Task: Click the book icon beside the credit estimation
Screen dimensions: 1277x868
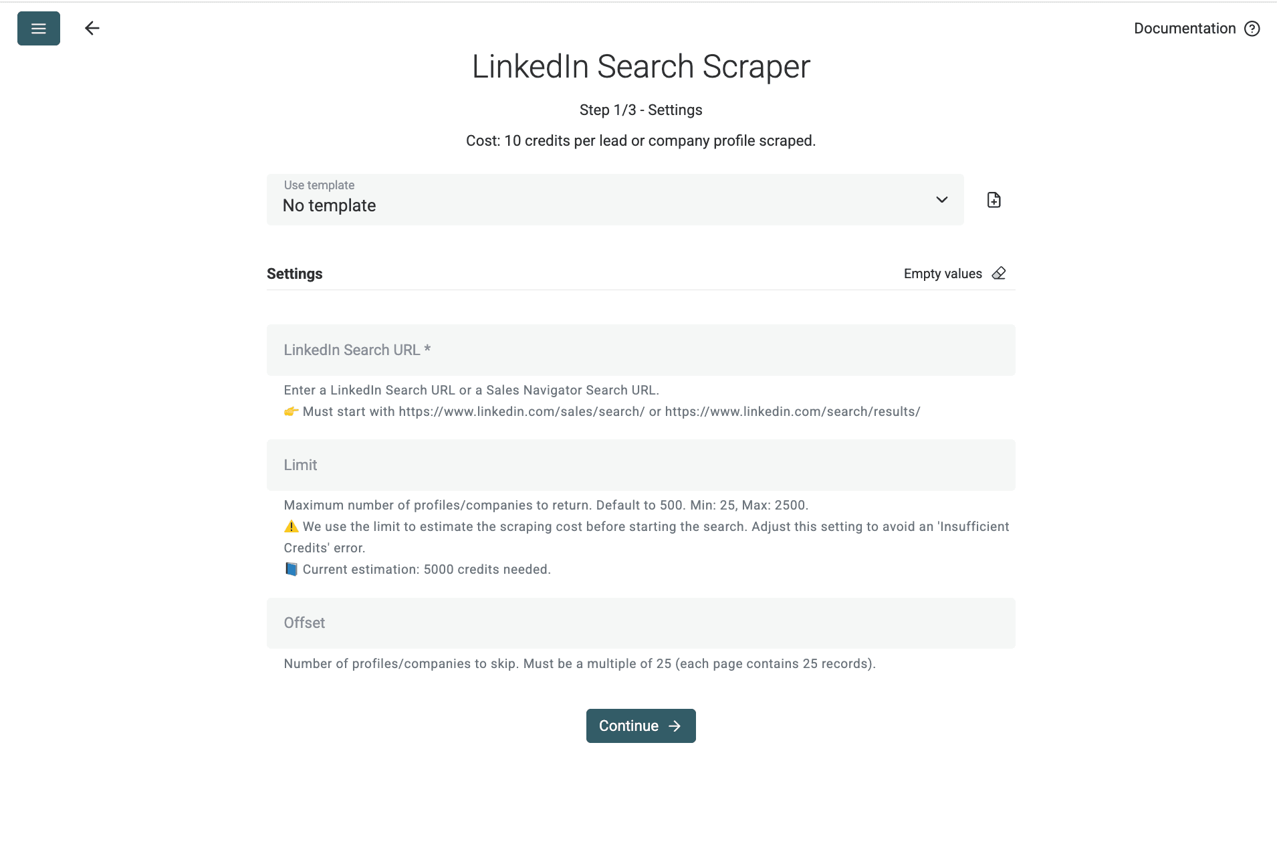Action: pos(291,569)
